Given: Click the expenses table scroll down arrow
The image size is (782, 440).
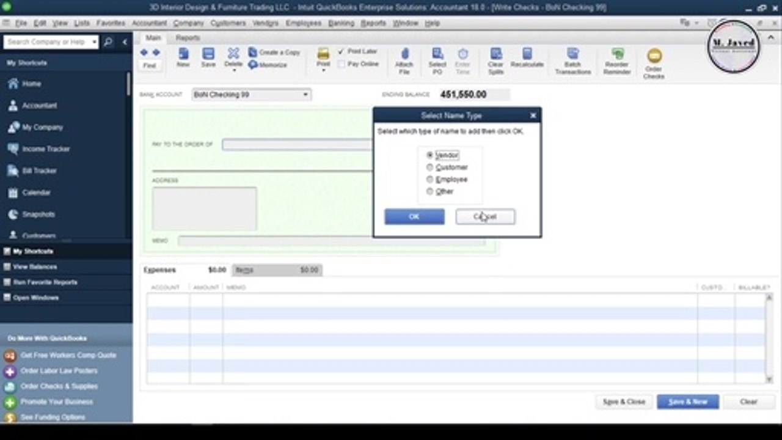Looking at the screenshot, I should [x=769, y=380].
